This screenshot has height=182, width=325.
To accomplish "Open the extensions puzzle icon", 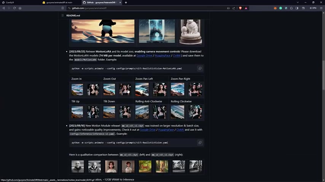I will (292, 8).
